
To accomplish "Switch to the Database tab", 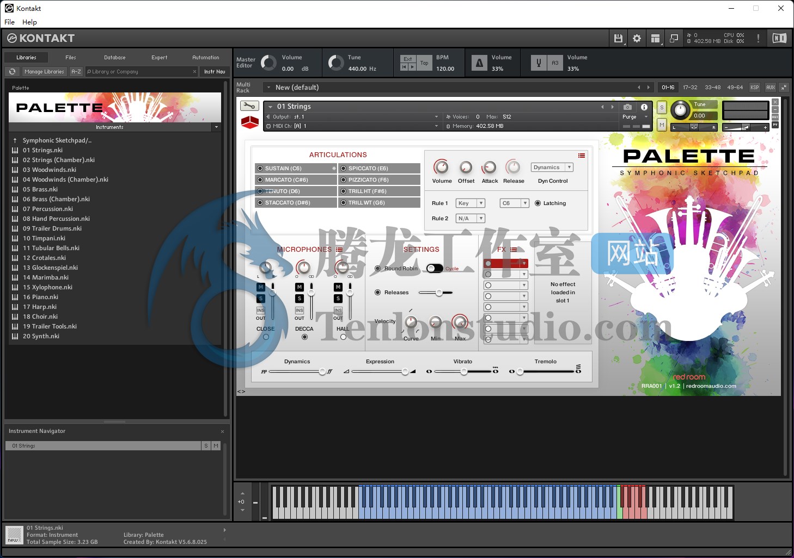I will [115, 57].
